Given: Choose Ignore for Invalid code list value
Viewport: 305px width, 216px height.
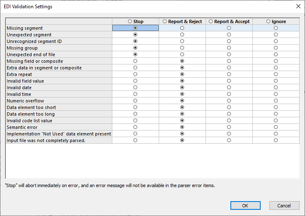Looking at the screenshot, I should [x=276, y=121].
